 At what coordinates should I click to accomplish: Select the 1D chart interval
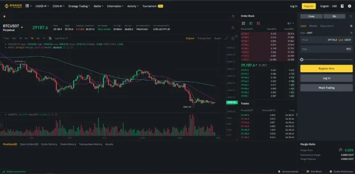tap(32, 38)
